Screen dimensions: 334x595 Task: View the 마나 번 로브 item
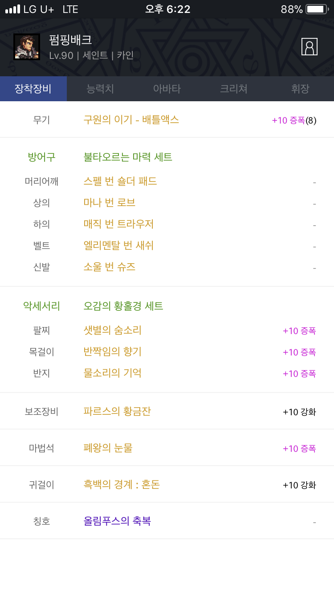(110, 203)
